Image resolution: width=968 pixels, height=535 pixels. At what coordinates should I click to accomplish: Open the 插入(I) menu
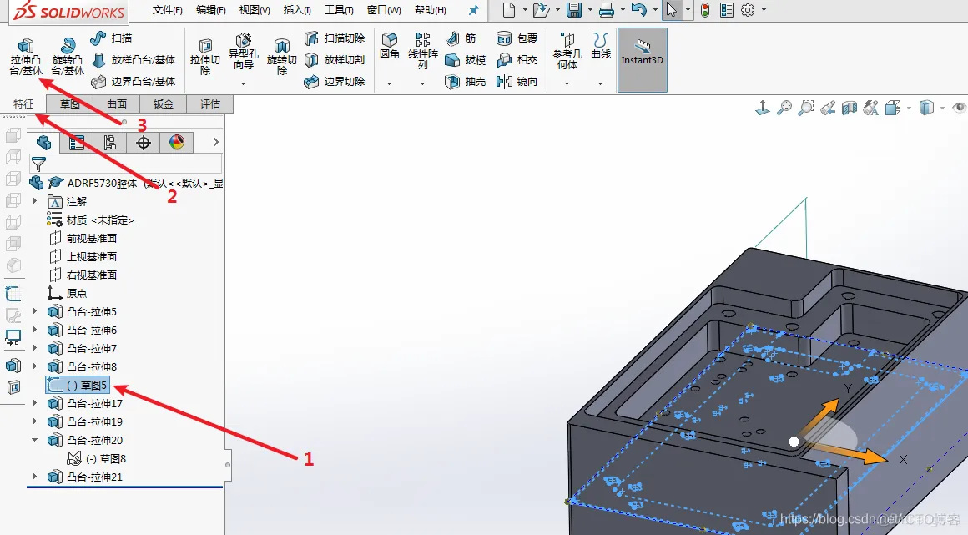(x=297, y=10)
